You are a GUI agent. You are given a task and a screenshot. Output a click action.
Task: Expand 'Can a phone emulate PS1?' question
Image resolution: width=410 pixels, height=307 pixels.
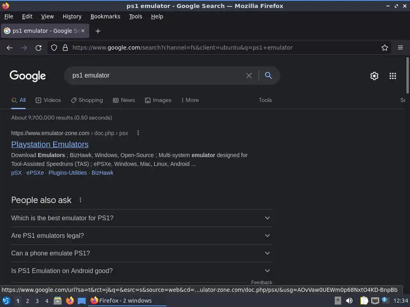point(141,253)
